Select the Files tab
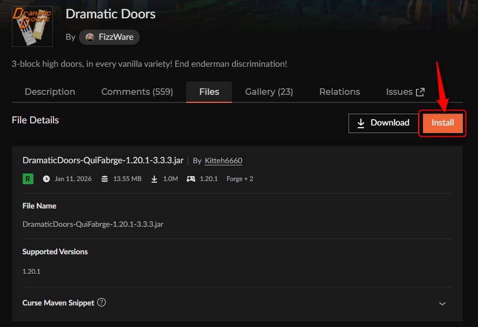The height and width of the screenshot is (327, 478). (x=209, y=92)
